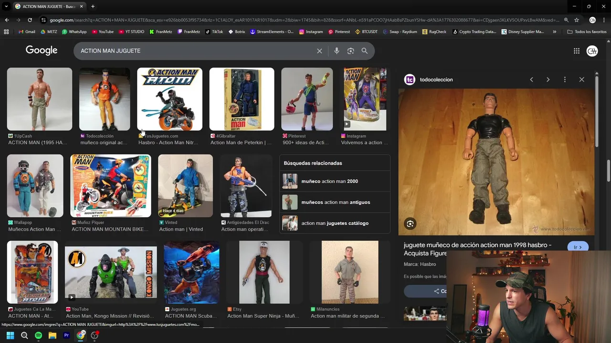Open the Instagram Volvemos a action video thumbnail
Image resolution: width=611 pixels, height=343 pixels.
[365, 99]
